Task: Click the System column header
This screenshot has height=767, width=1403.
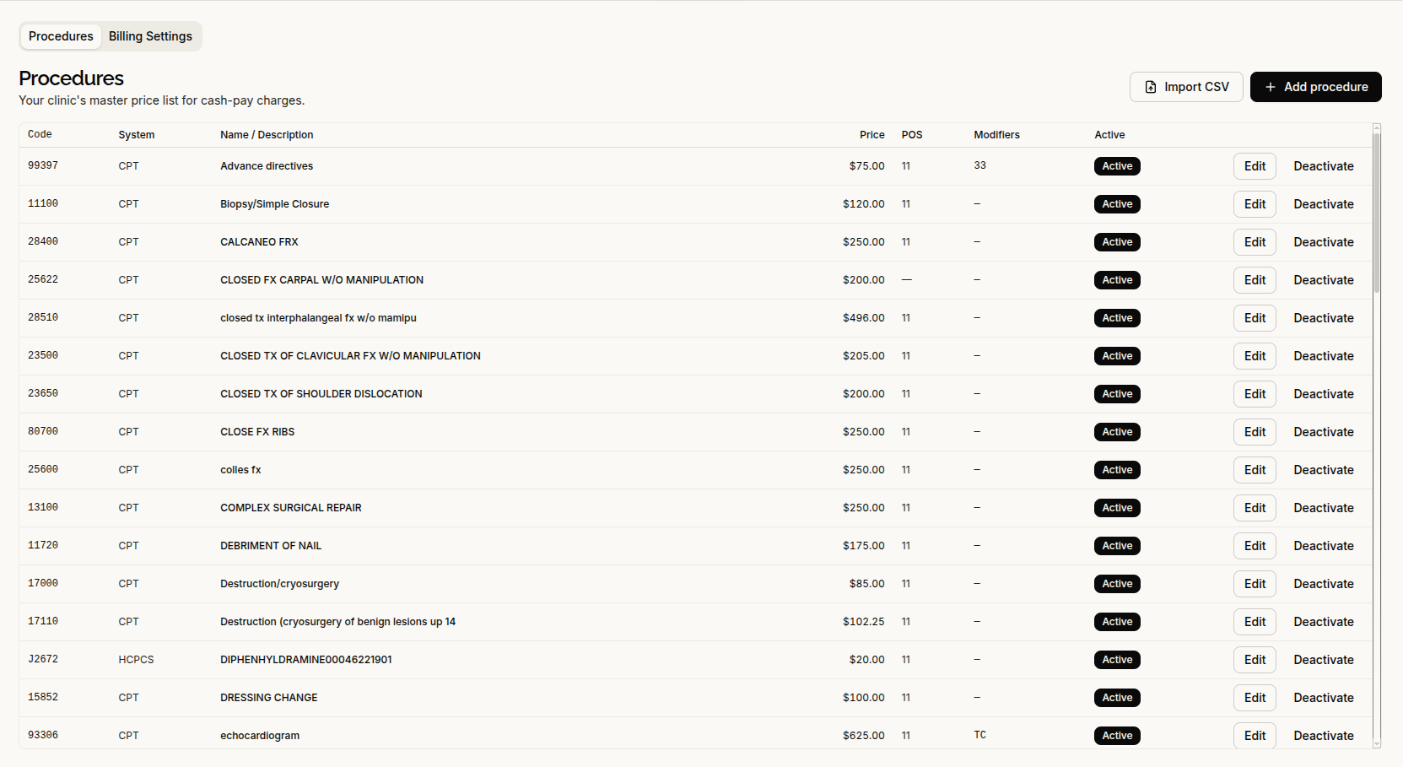Action: [137, 135]
